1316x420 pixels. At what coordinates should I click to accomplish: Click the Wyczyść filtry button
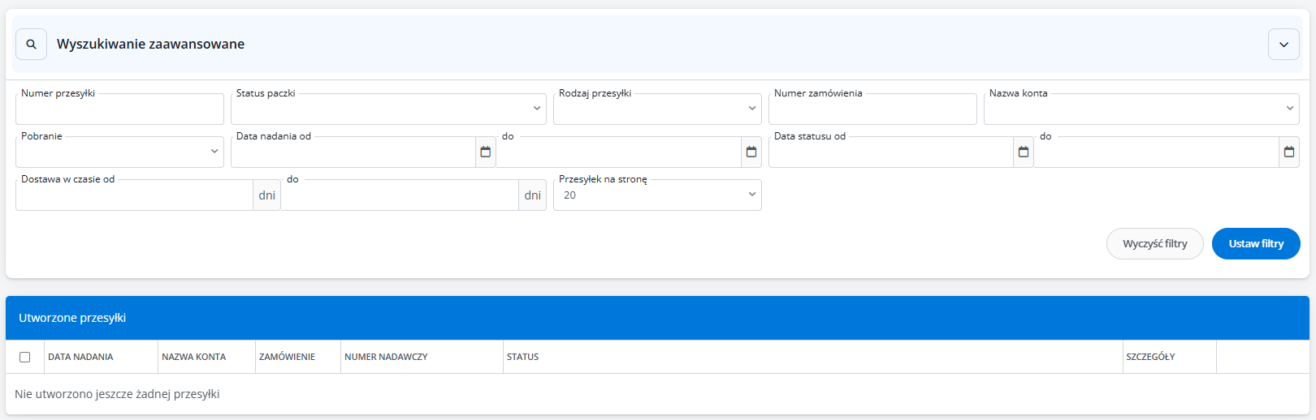[x=1154, y=244]
